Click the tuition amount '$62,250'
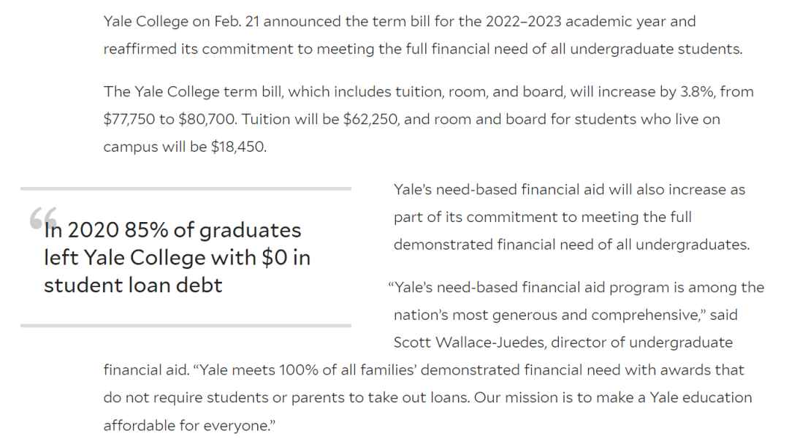This screenshot has height=447, width=789. [370, 119]
